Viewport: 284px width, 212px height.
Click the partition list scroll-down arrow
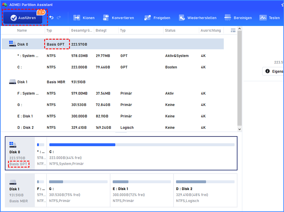(239, 129)
